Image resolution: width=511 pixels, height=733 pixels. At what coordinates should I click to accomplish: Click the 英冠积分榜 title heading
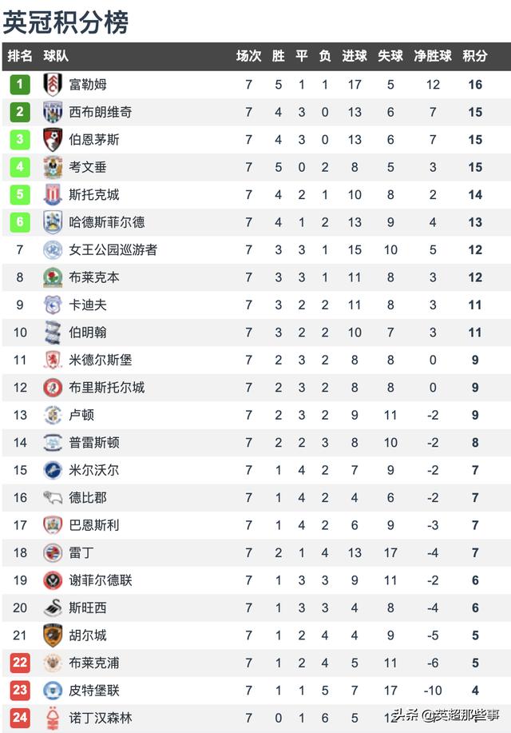coord(65,22)
